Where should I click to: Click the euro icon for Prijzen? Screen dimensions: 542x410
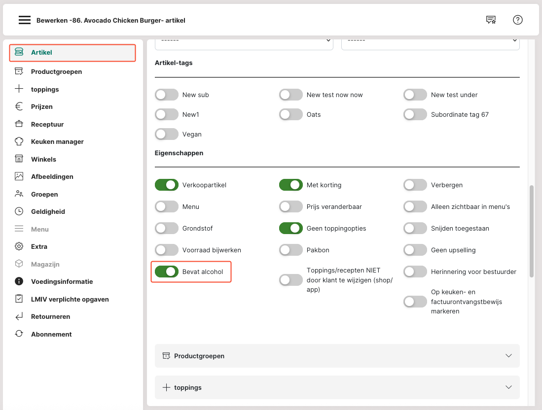pos(19,106)
